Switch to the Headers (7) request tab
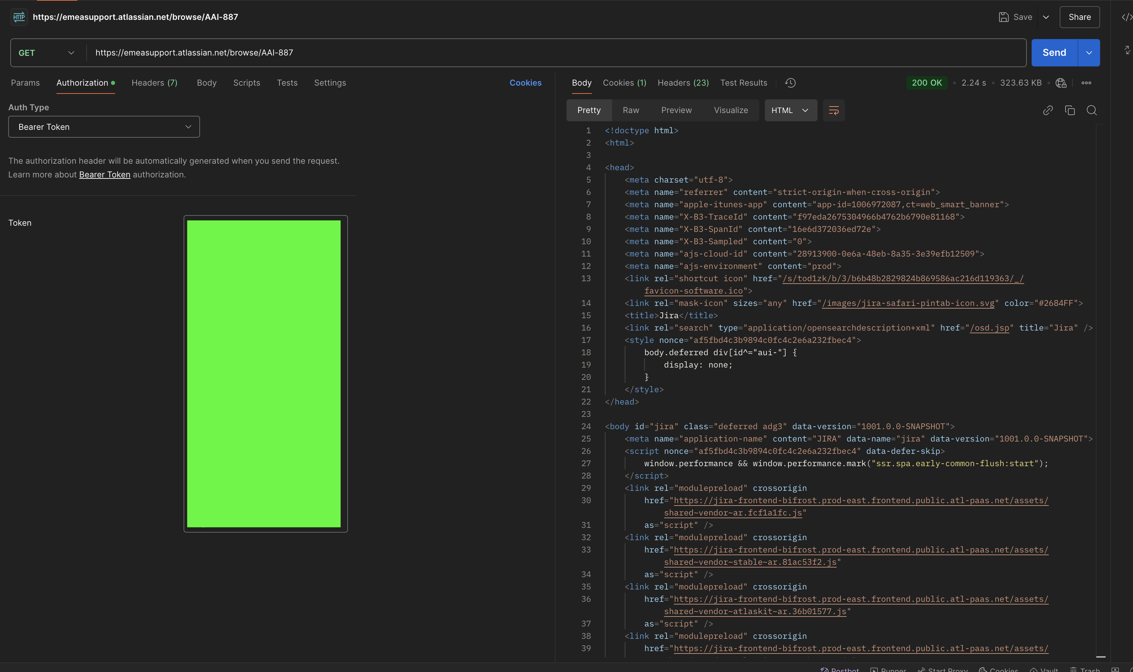1133x672 pixels. [154, 83]
